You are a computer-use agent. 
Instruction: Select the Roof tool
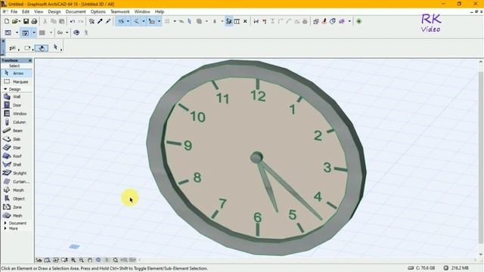click(x=17, y=156)
